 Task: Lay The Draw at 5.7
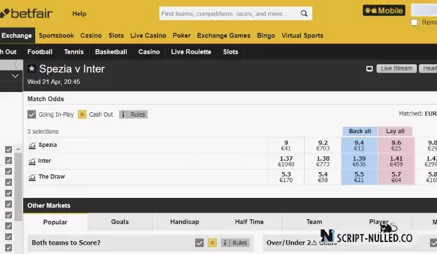tap(396, 177)
